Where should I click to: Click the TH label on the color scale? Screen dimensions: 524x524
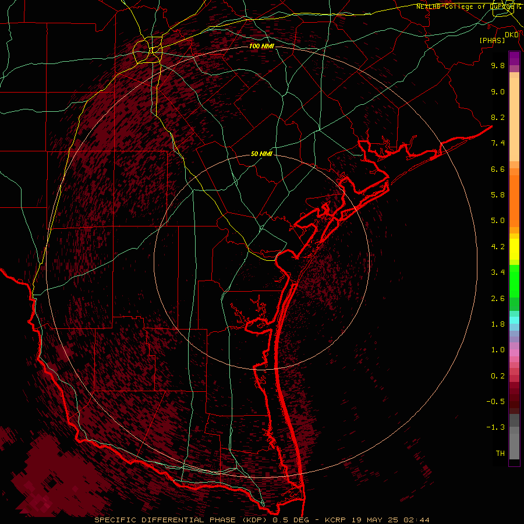click(500, 454)
